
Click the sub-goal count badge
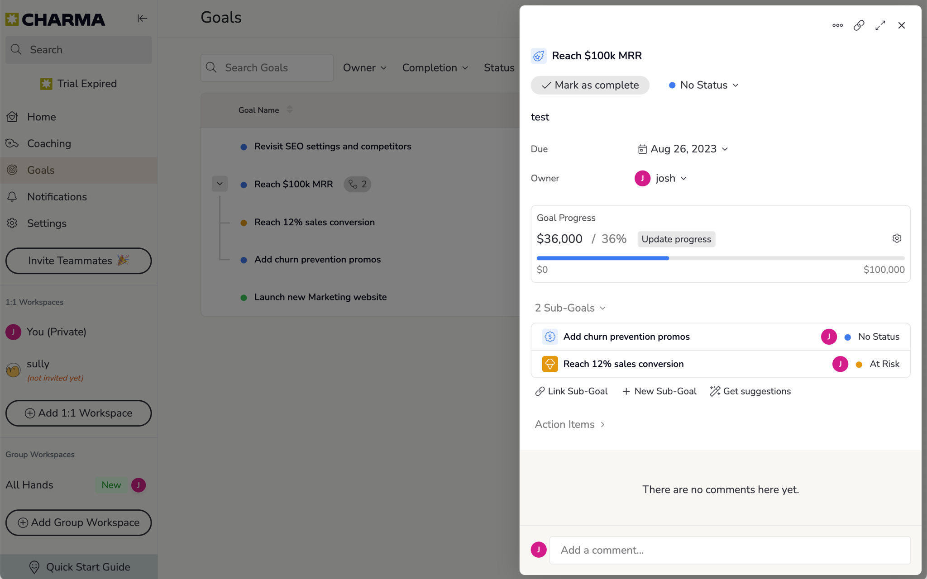point(358,184)
